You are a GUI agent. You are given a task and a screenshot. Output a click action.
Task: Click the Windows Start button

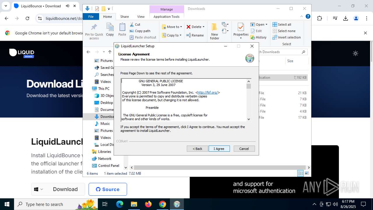7,204
